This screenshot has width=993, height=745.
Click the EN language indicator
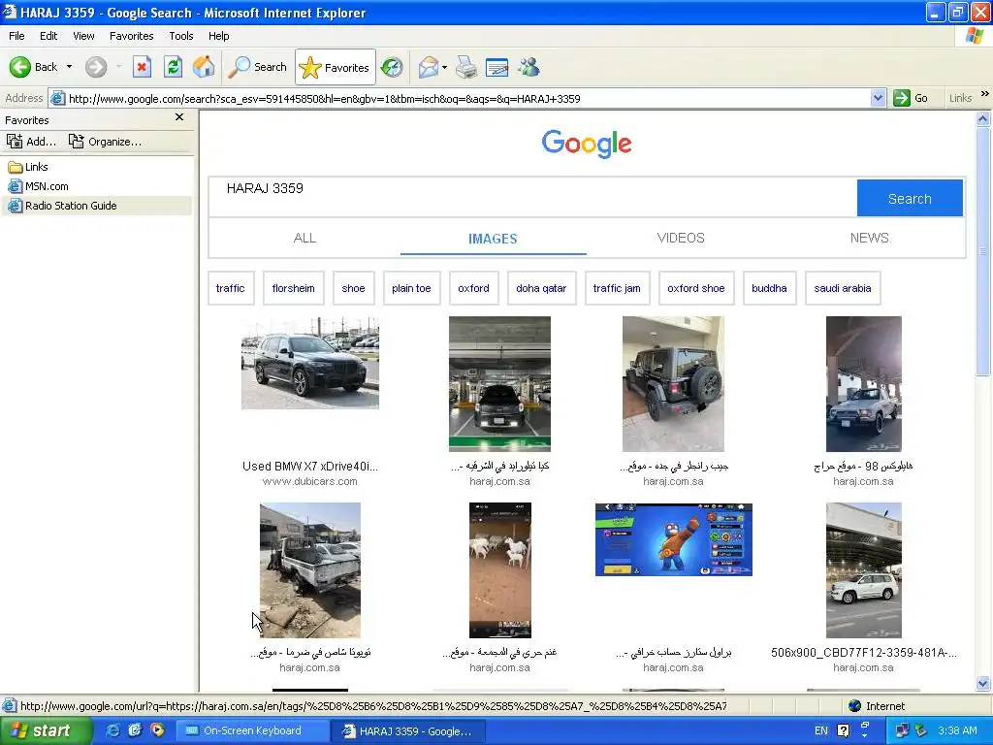[820, 731]
